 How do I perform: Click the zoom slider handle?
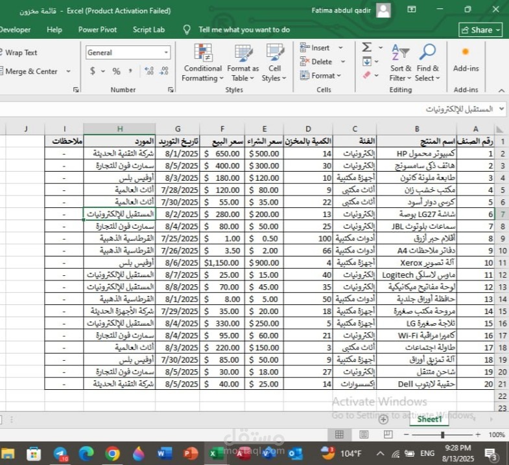coord(442,435)
